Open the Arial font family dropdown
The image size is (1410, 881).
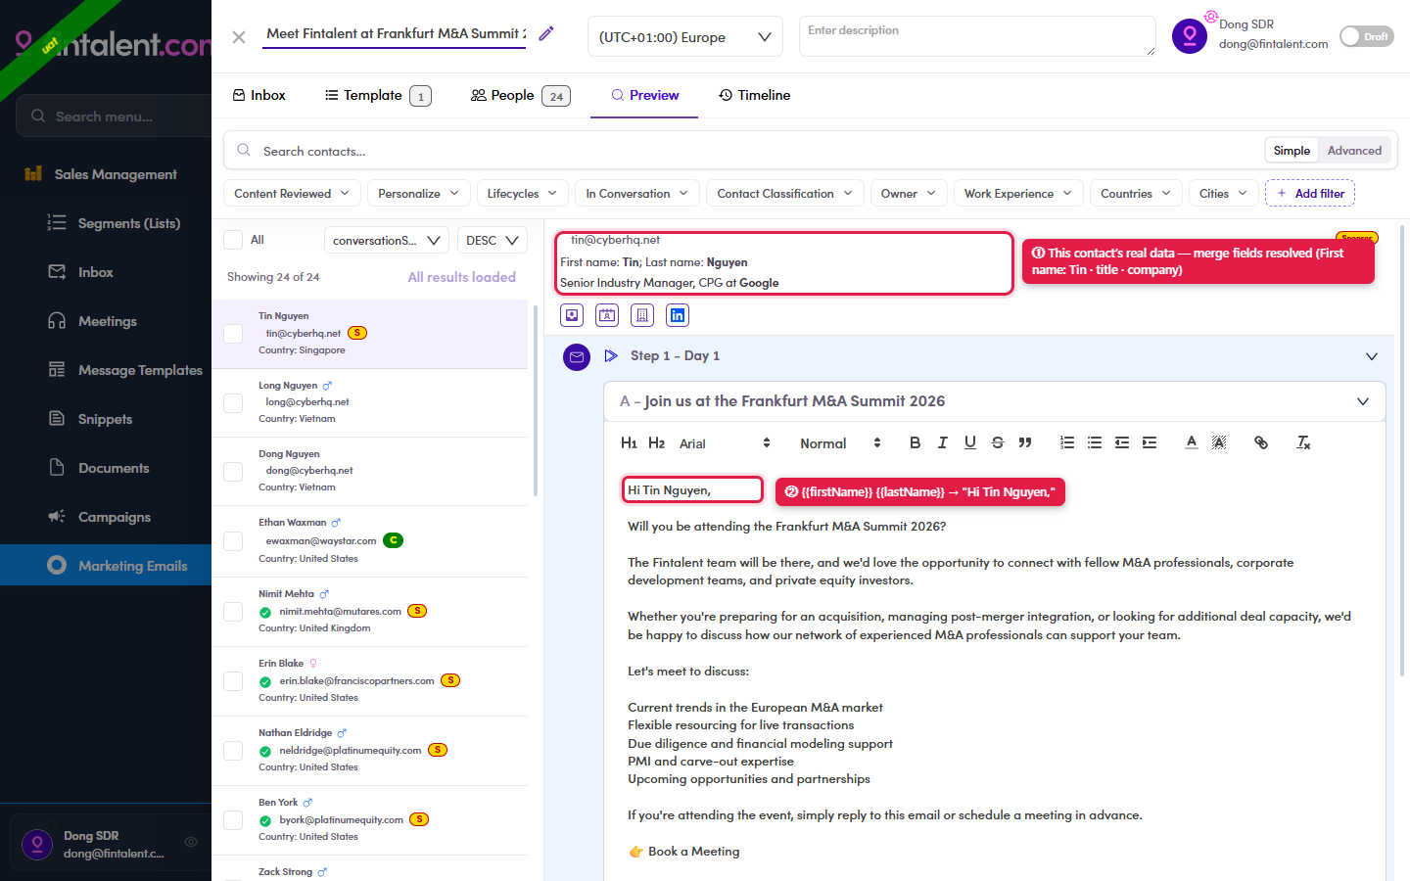[725, 443]
